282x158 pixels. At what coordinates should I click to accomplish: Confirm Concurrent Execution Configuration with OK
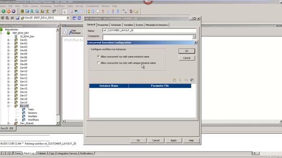point(187,51)
